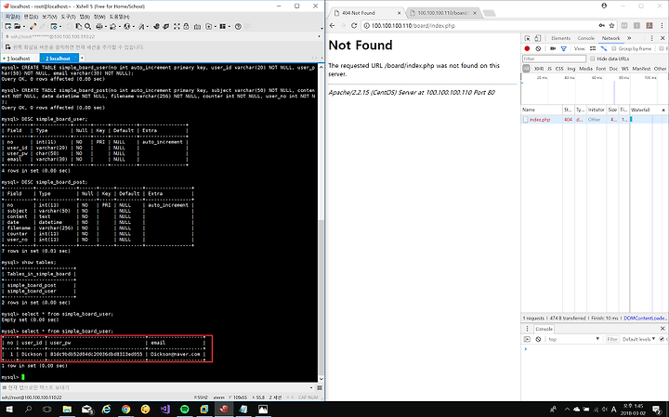The height and width of the screenshot is (417, 669).
Task: Click the clear console icon in Console drawer
Action: [538, 339]
